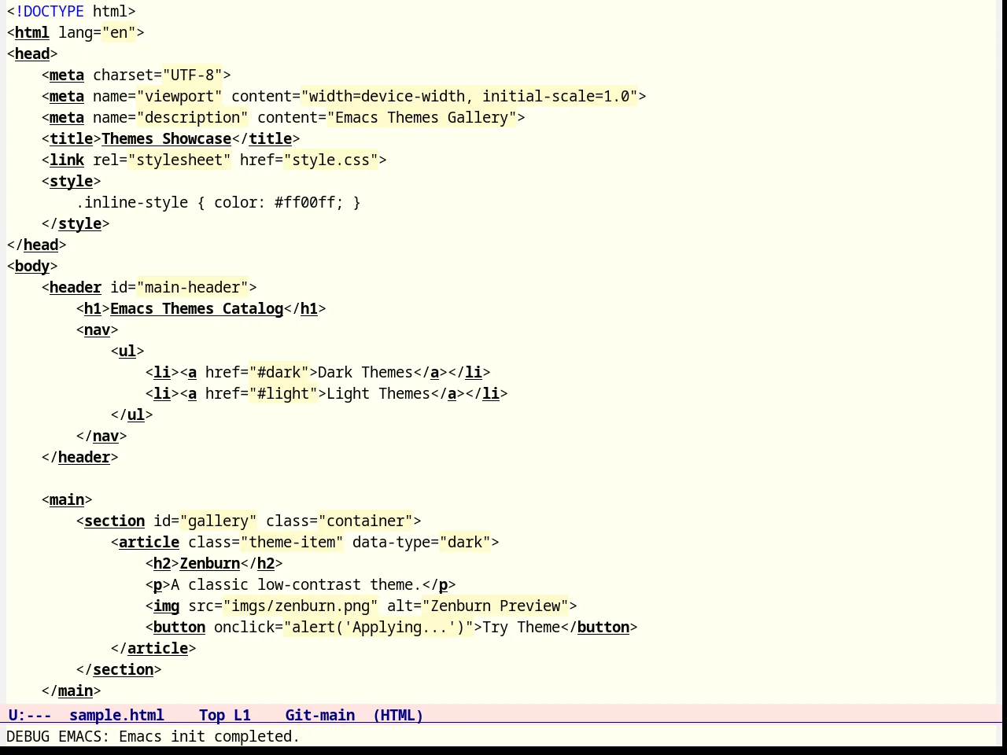Click the DEBUG EMACS message in echo area
Image resolution: width=1007 pixels, height=755 pixels.
click(153, 736)
